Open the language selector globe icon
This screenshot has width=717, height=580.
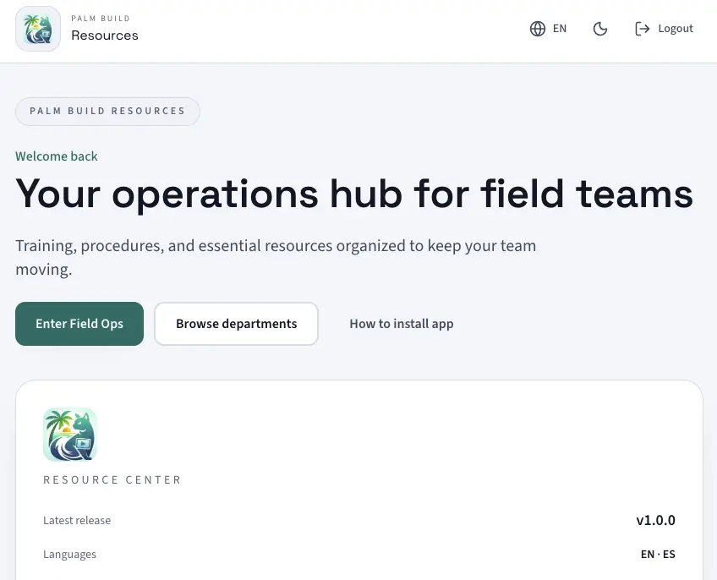click(x=538, y=28)
